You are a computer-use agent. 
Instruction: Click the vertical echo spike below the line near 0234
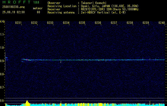pos(61,61)
